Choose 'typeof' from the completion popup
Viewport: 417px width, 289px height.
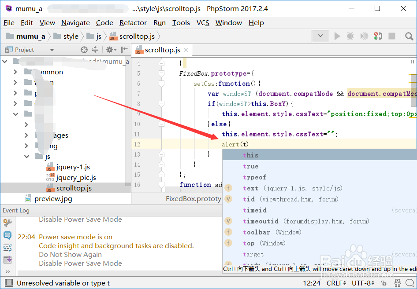320,177
